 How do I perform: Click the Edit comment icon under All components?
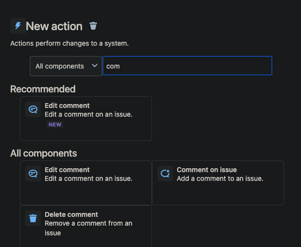(33, 174)
